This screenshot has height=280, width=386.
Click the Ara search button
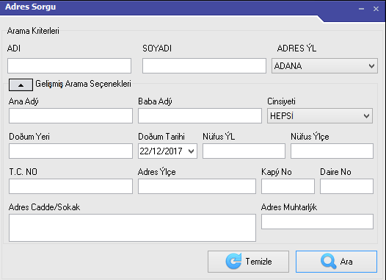336,262
